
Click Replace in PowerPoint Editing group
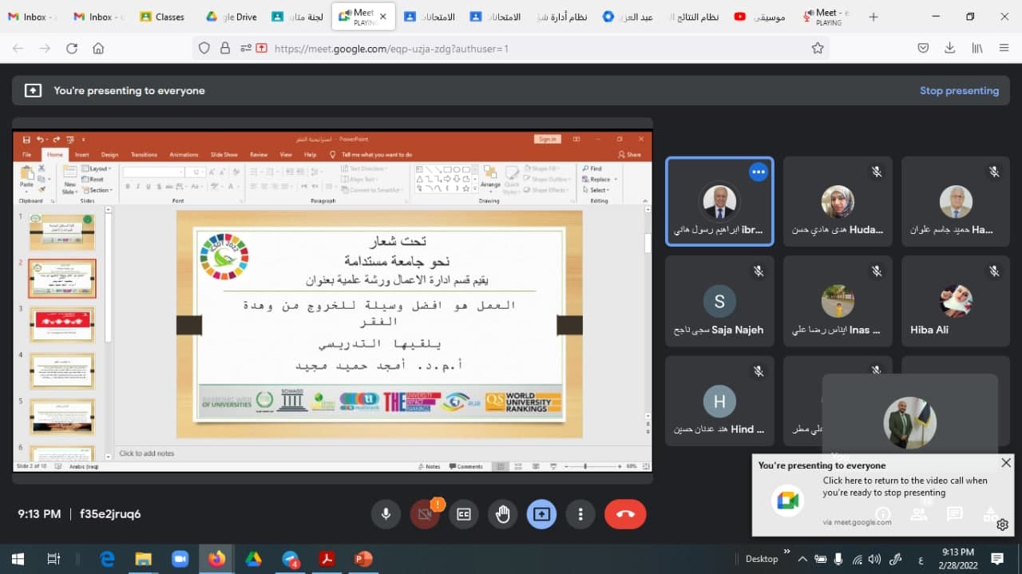tap(597, 180)
